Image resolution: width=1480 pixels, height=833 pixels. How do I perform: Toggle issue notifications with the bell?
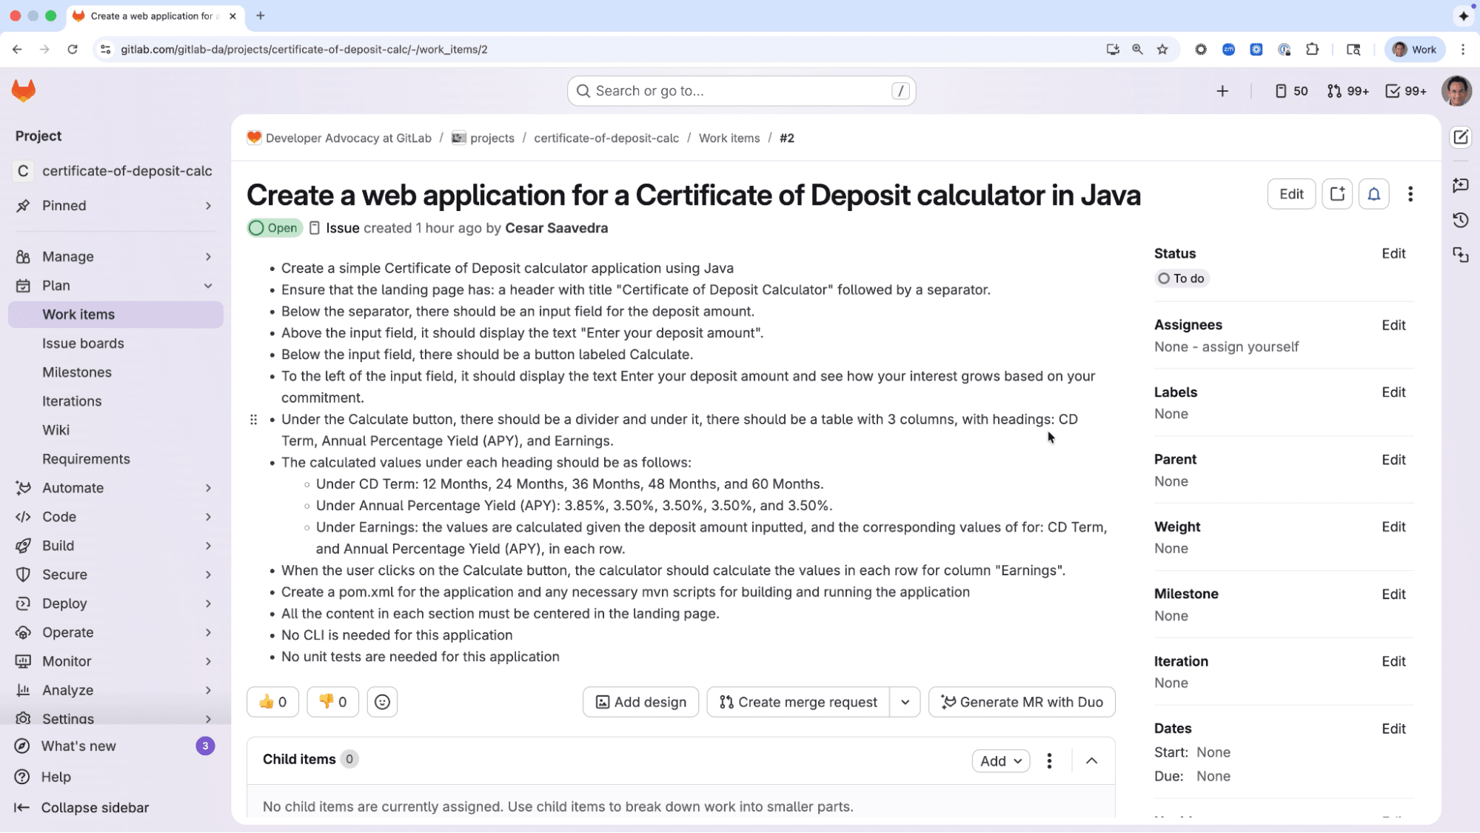[x=1374, y=193]
